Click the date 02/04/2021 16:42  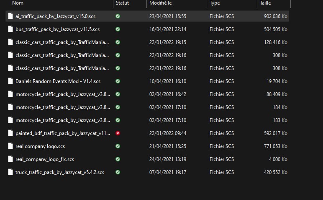[168, 94]
